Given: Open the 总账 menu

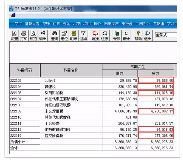Looking at the screenshot, I should tap(46, 24).
